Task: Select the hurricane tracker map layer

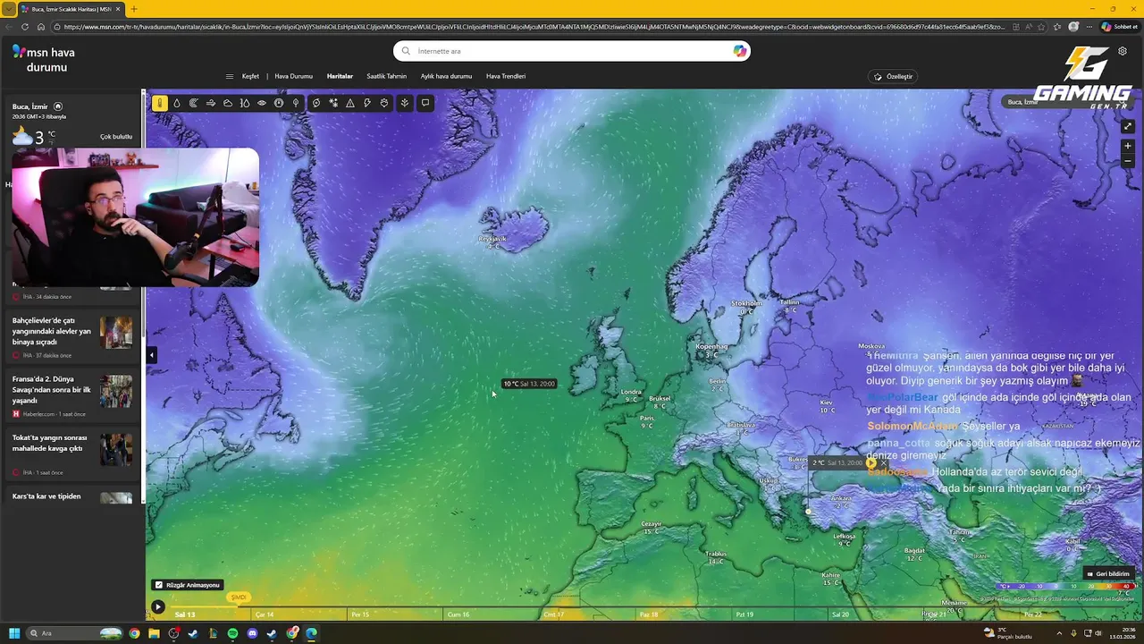Action: 315,103
